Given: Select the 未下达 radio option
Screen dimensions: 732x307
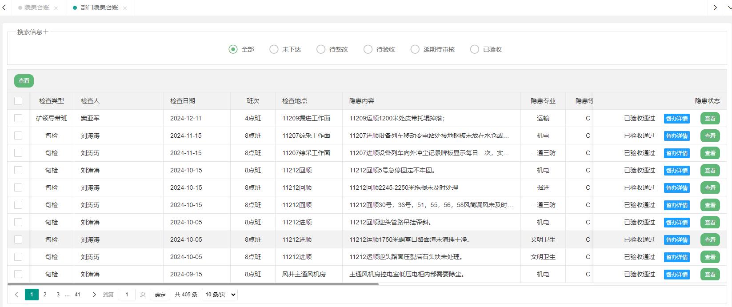Looking at the screenshot, I should [274, 49].
